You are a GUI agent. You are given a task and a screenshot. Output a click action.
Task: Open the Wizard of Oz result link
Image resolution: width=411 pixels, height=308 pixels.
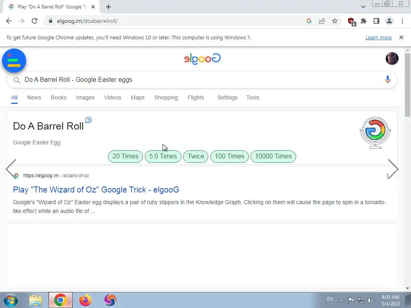[x=96, y=190]
